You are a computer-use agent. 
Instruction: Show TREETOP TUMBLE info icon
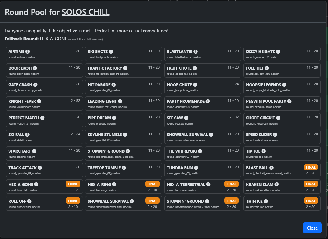124,168
